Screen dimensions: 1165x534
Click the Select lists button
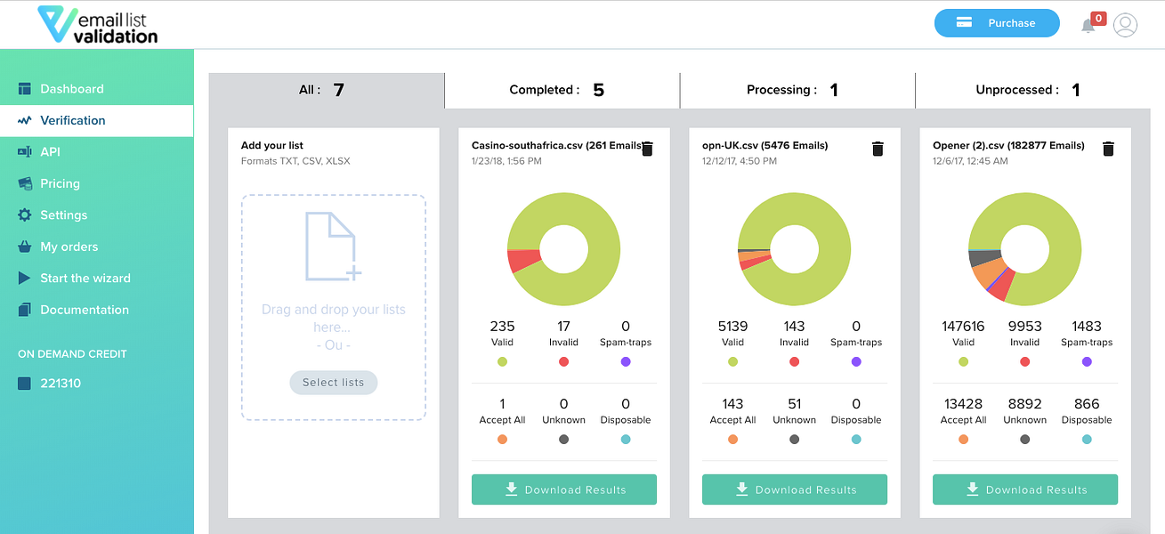point(333,383)
